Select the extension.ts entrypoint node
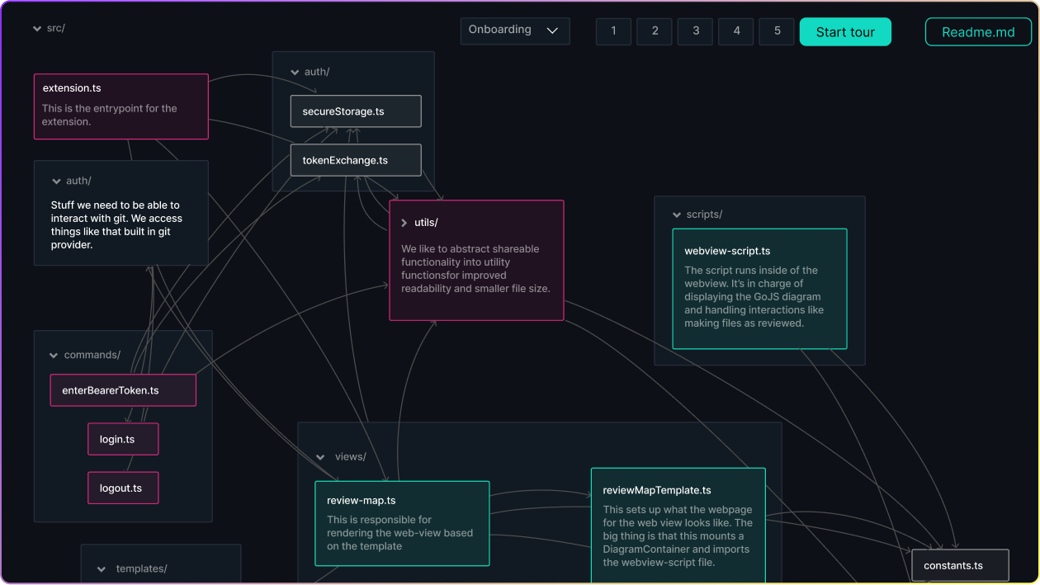 (x=121, y=106)
